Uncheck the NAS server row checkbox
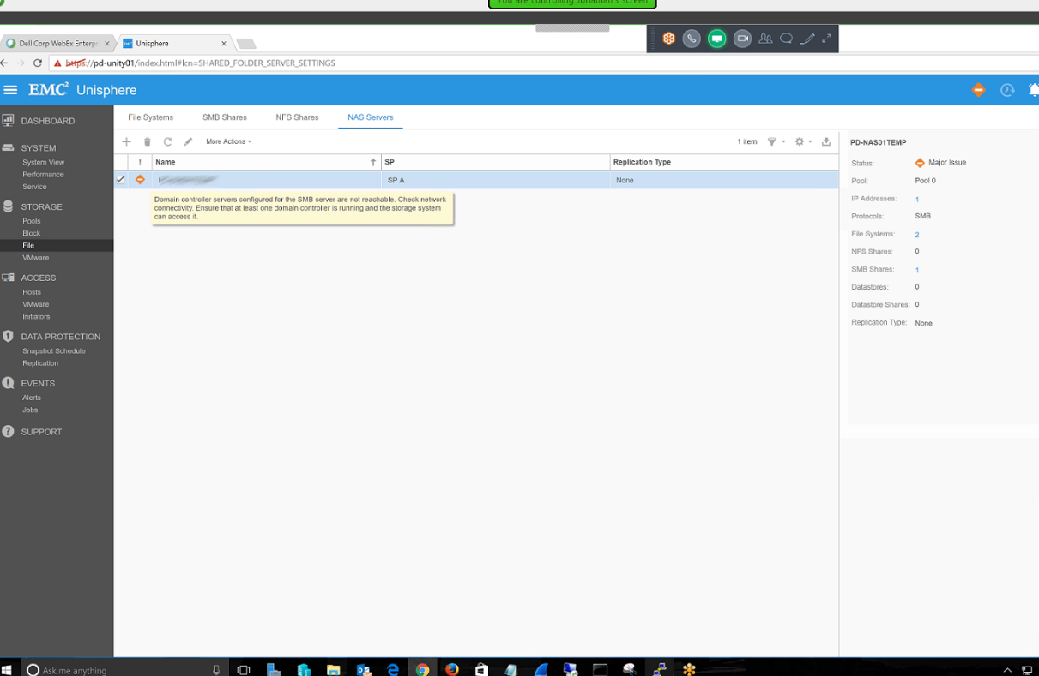The image size is (1039, 676). point(120,180)
